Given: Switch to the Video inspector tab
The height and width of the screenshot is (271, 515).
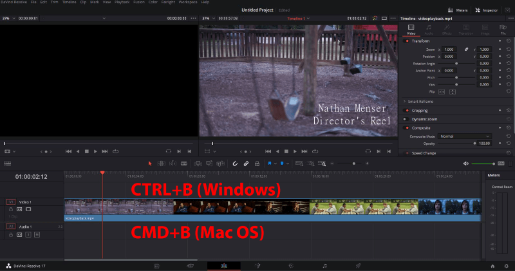Looking at the screenshot, I should tap(411, 29).
